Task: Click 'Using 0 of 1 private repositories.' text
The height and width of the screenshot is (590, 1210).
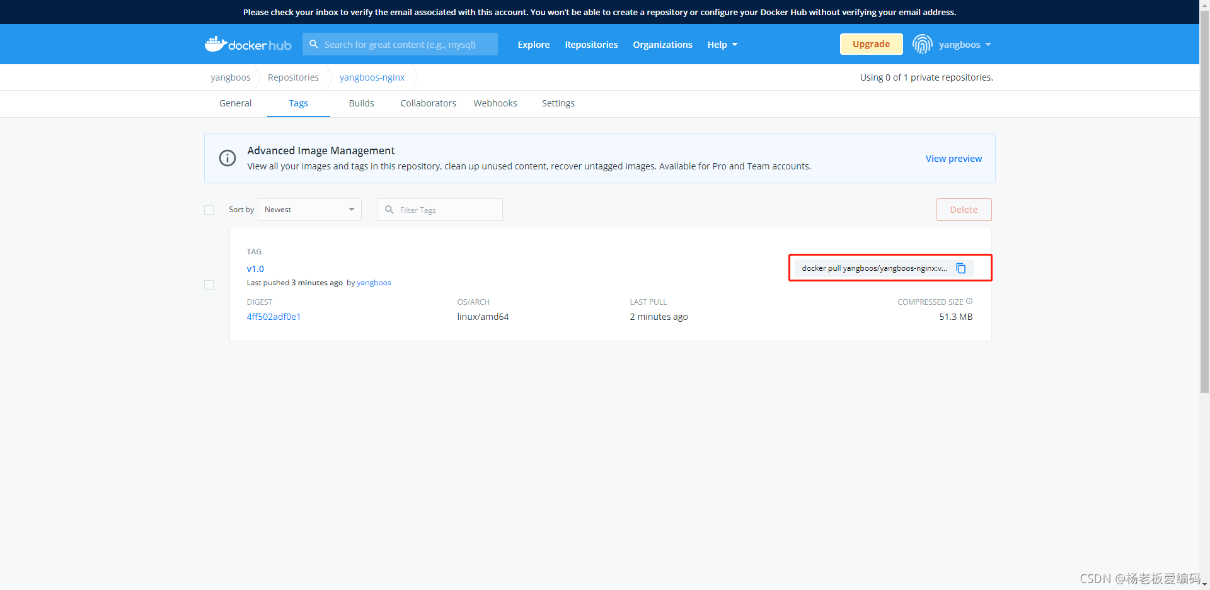Action: (926, 77)
